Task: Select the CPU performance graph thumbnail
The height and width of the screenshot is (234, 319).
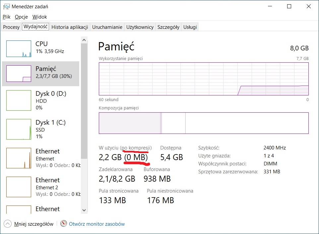Action: click(19, 49)
